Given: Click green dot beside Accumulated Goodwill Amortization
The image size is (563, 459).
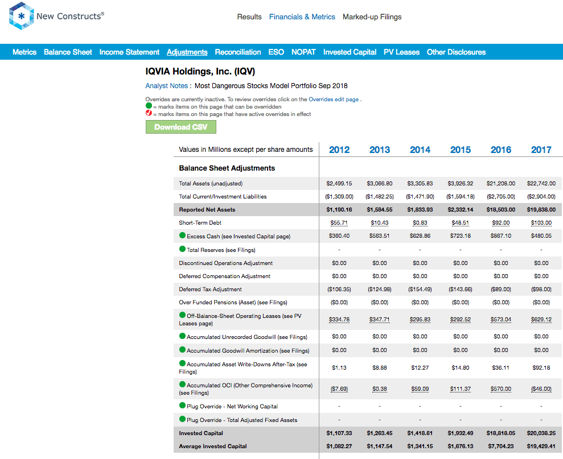Looking at the screenshot, I should tap(182, 350).
